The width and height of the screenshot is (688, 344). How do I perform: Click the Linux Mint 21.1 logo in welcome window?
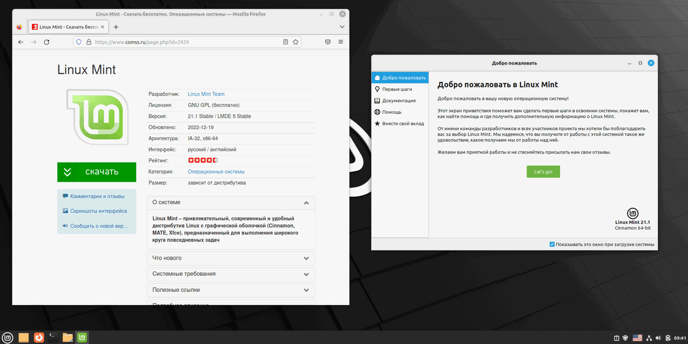click(x=633, y=213)
